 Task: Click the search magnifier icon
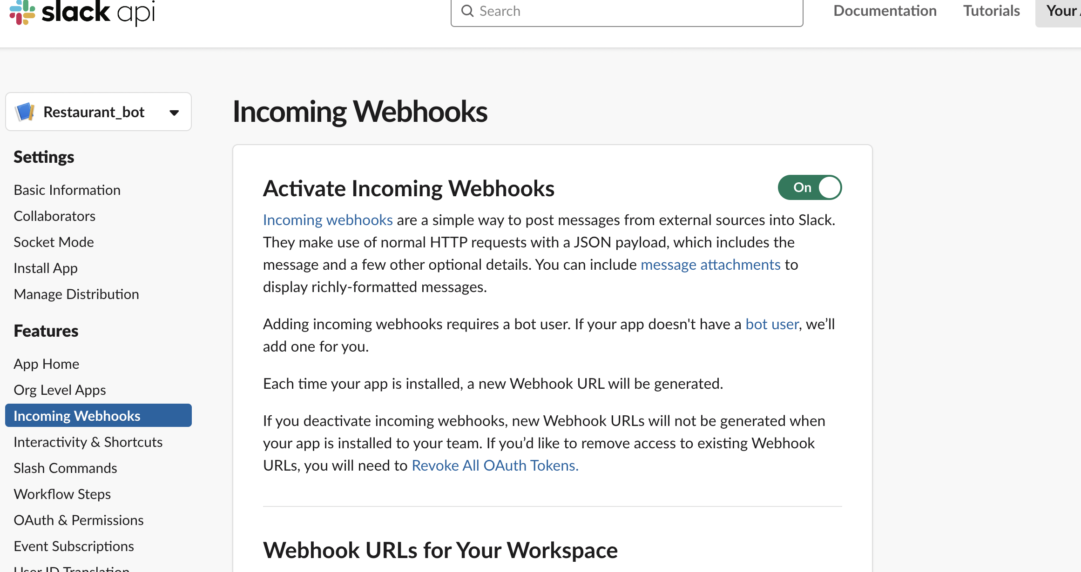[x=467, y=11]
